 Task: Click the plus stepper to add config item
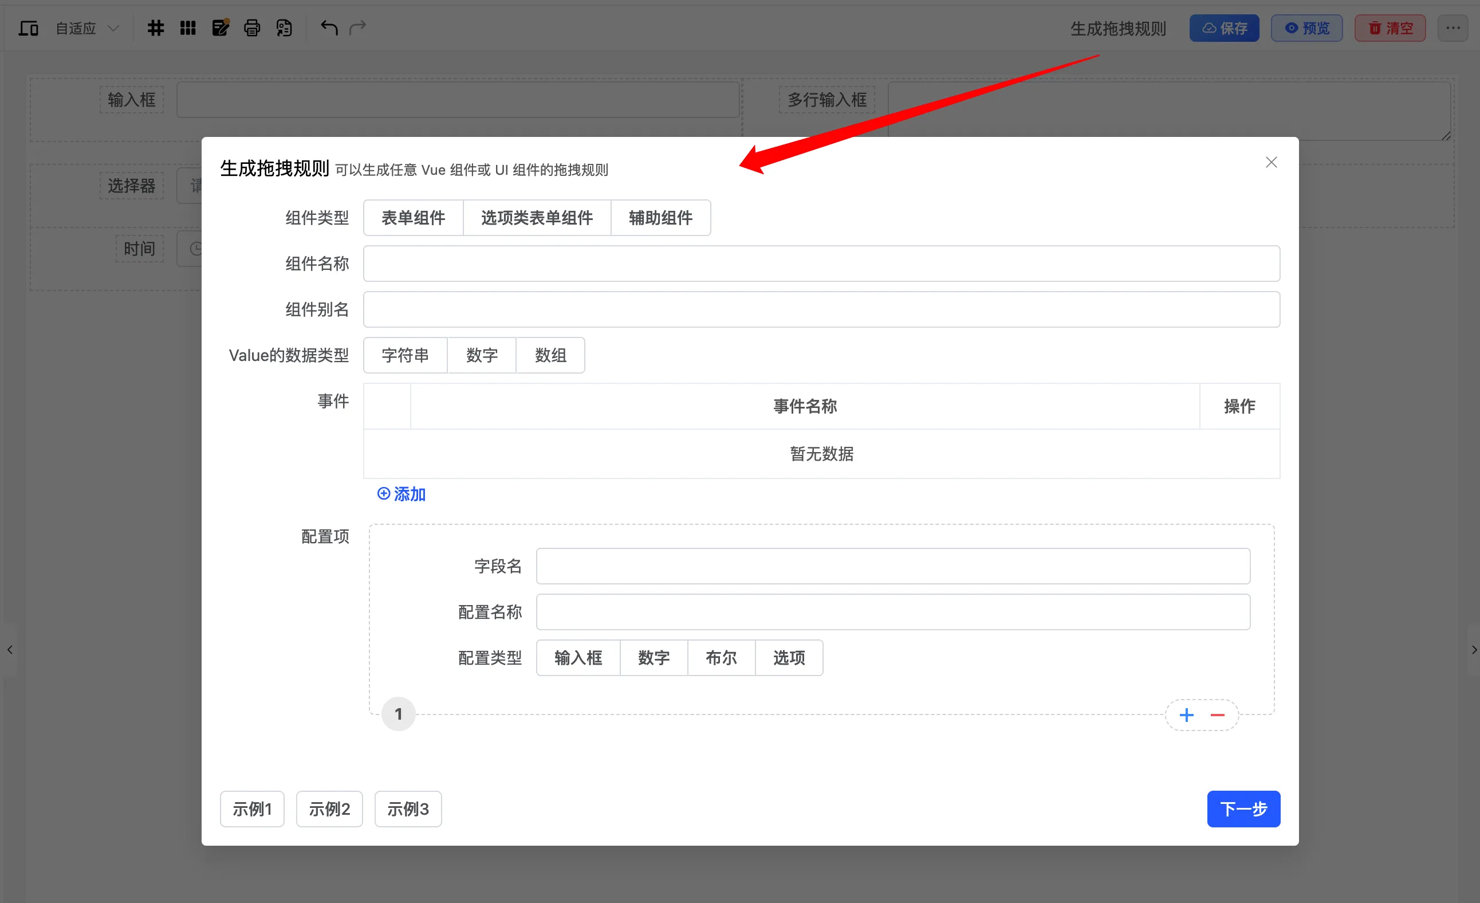pyautogui.click(x=1187, y=714)
